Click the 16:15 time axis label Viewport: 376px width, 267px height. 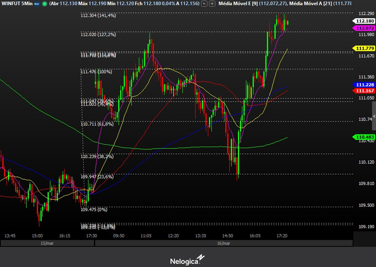pos(65,236)
